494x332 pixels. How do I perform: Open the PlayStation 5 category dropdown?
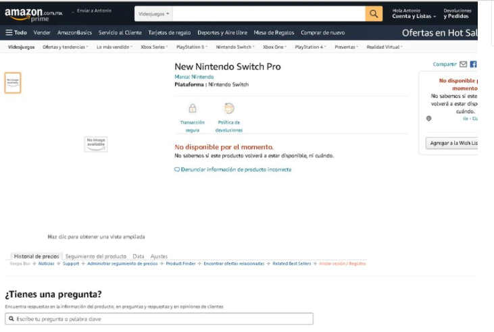(191, 47)
